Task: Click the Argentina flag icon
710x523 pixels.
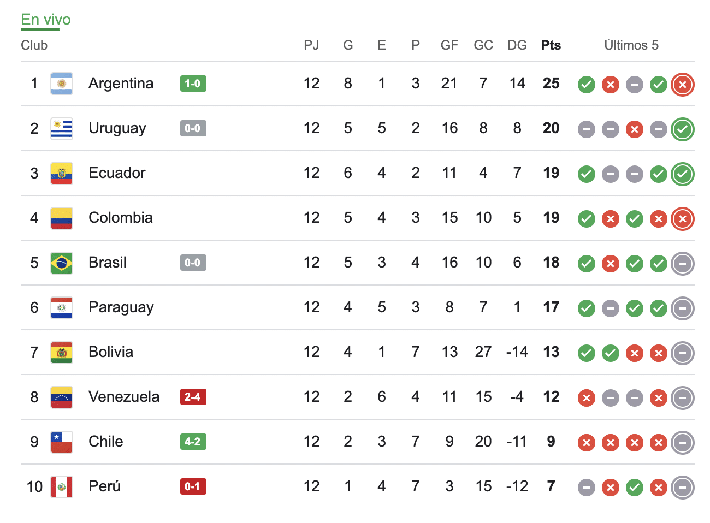Action: pyautogui.click(x=62, y=84)
